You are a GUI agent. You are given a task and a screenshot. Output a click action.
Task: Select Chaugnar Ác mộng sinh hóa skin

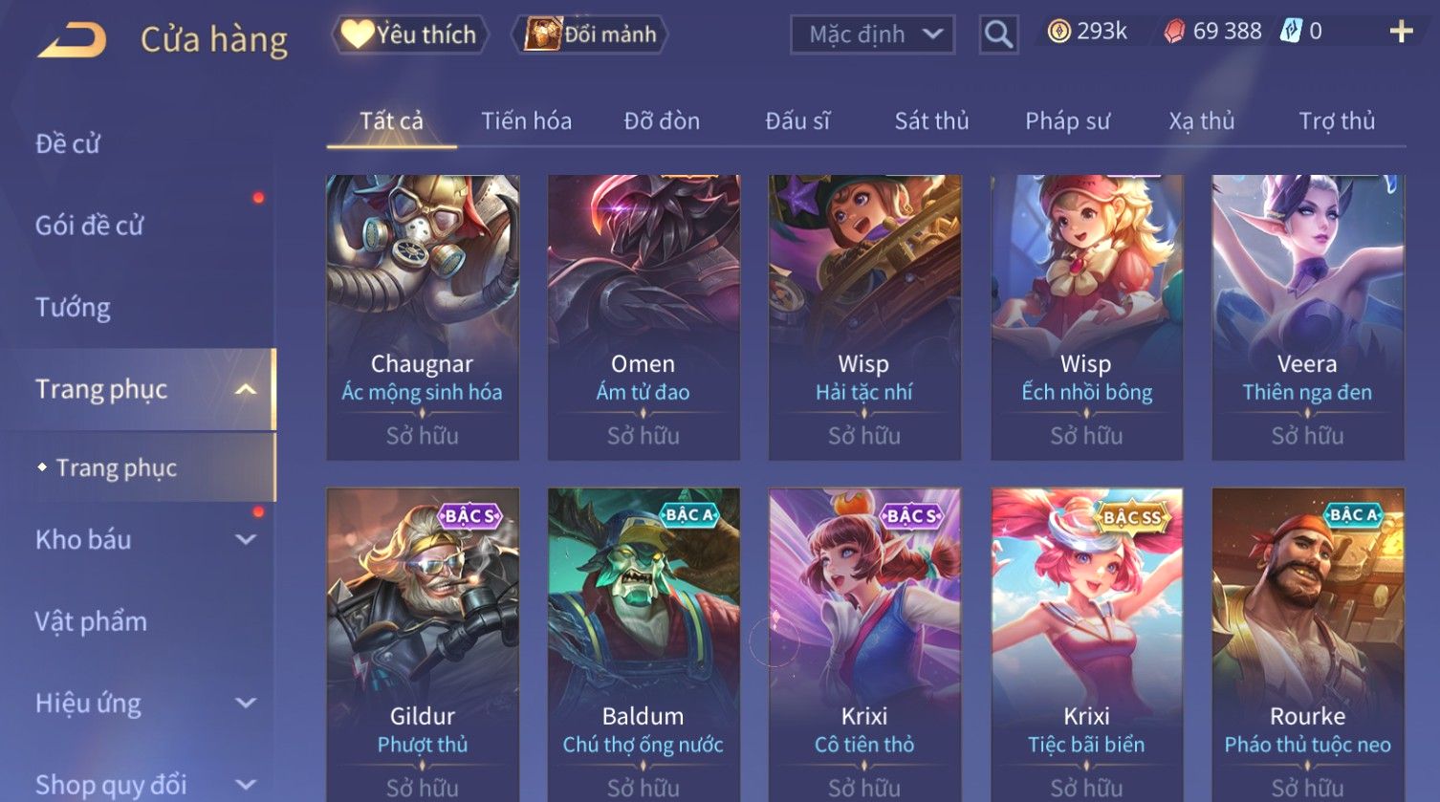(x=423, y=317)
